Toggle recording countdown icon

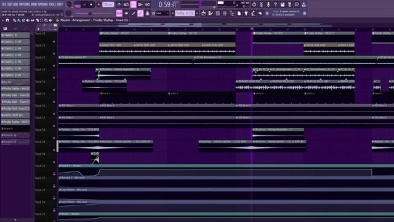(133, 4)
